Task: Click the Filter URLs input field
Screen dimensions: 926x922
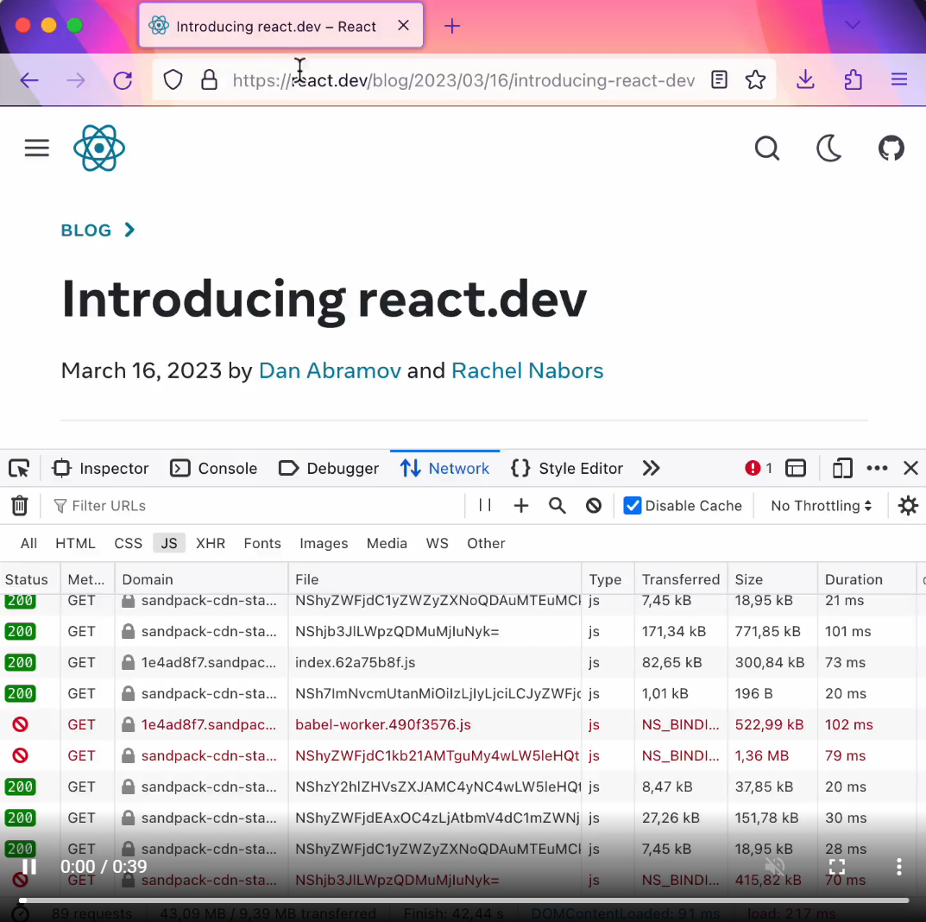Action: [x=112, y=505]
